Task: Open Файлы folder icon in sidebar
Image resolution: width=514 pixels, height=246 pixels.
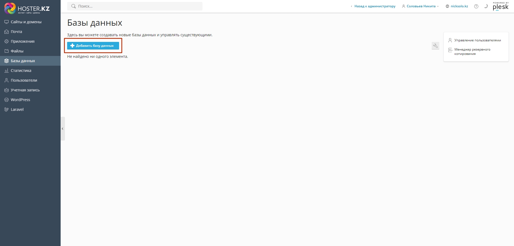Action: 6,51
